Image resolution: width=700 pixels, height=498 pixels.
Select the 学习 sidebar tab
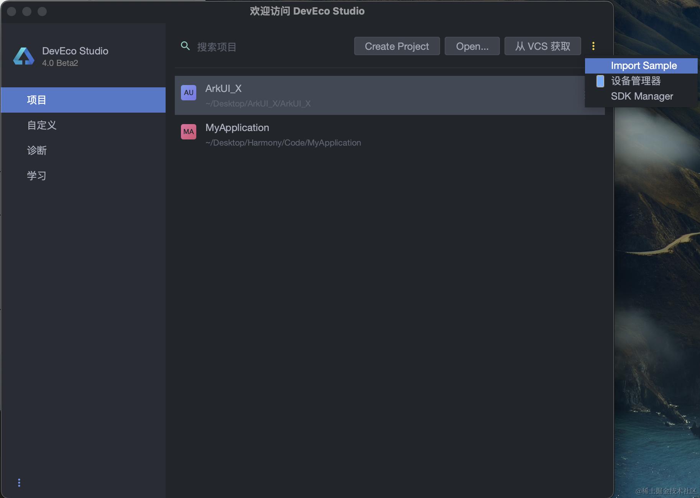[83, 176]
